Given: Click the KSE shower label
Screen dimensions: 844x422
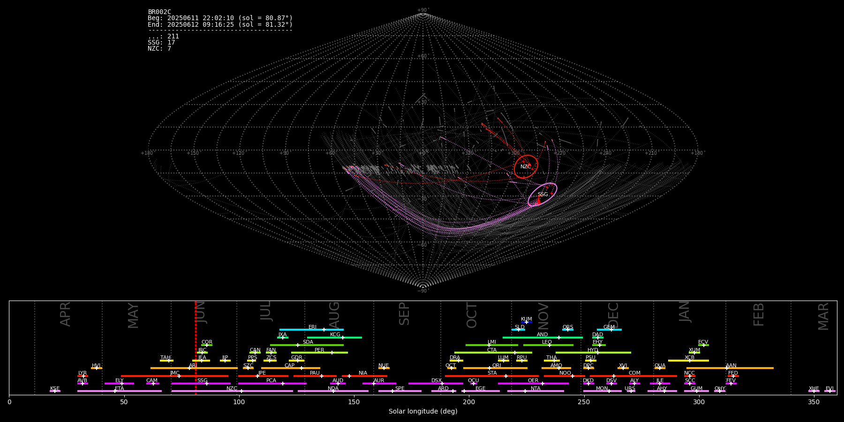Looking at the screenshot, I should tap(55, 389).
